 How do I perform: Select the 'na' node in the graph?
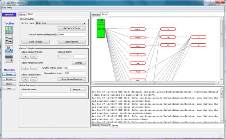click(138, 63)
